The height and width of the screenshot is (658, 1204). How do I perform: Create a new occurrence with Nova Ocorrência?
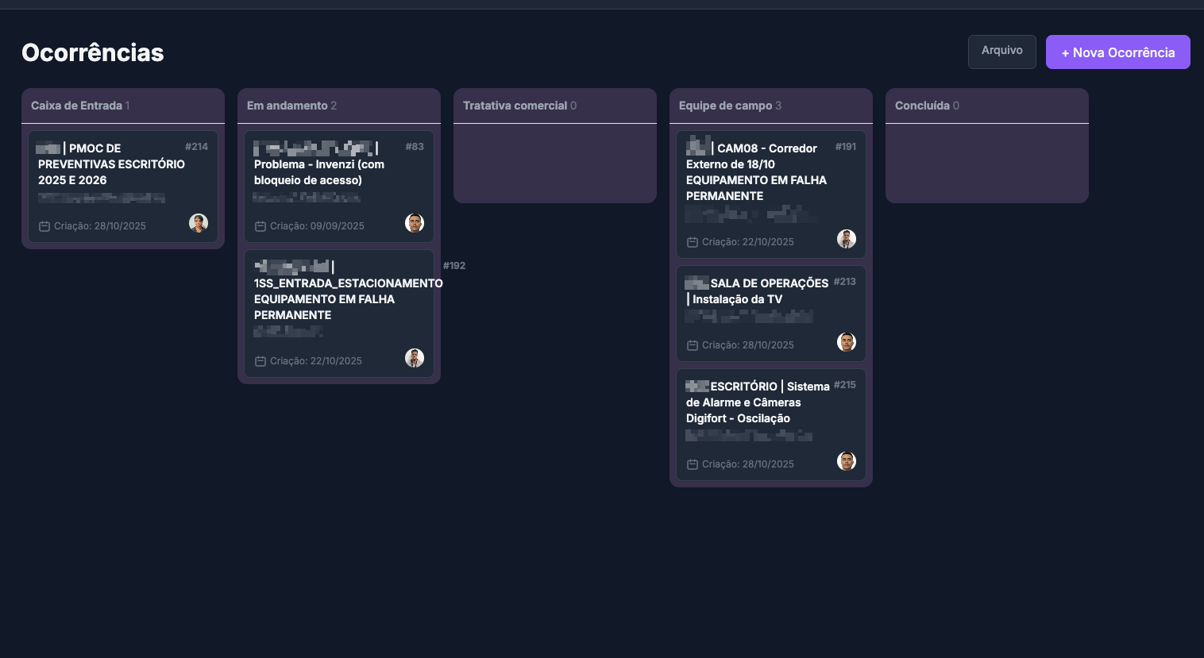tap(1117, 52)
